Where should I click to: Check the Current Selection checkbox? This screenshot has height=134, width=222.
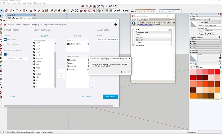point(5,44)
